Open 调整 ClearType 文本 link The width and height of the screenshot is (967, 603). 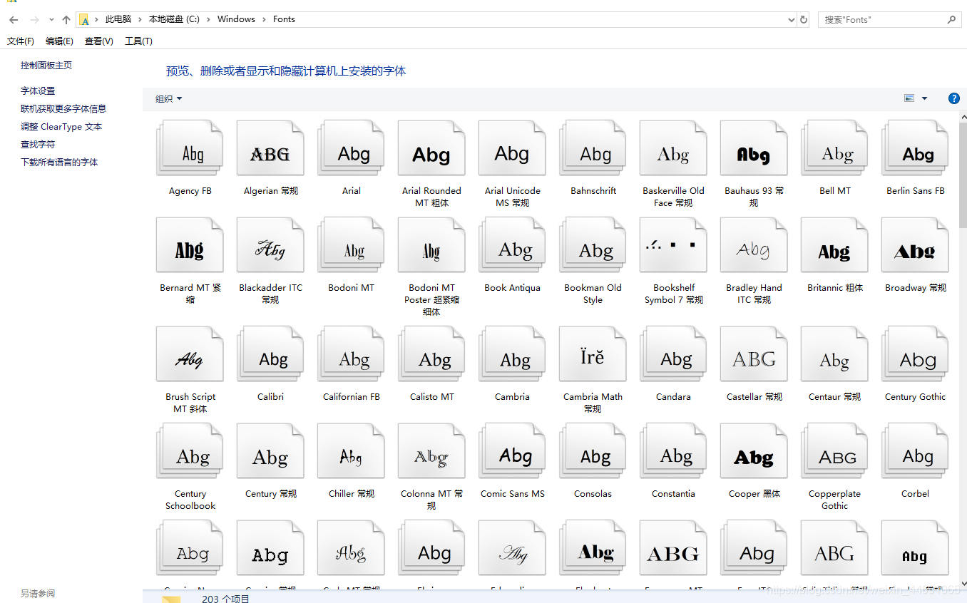pos(61,126)
